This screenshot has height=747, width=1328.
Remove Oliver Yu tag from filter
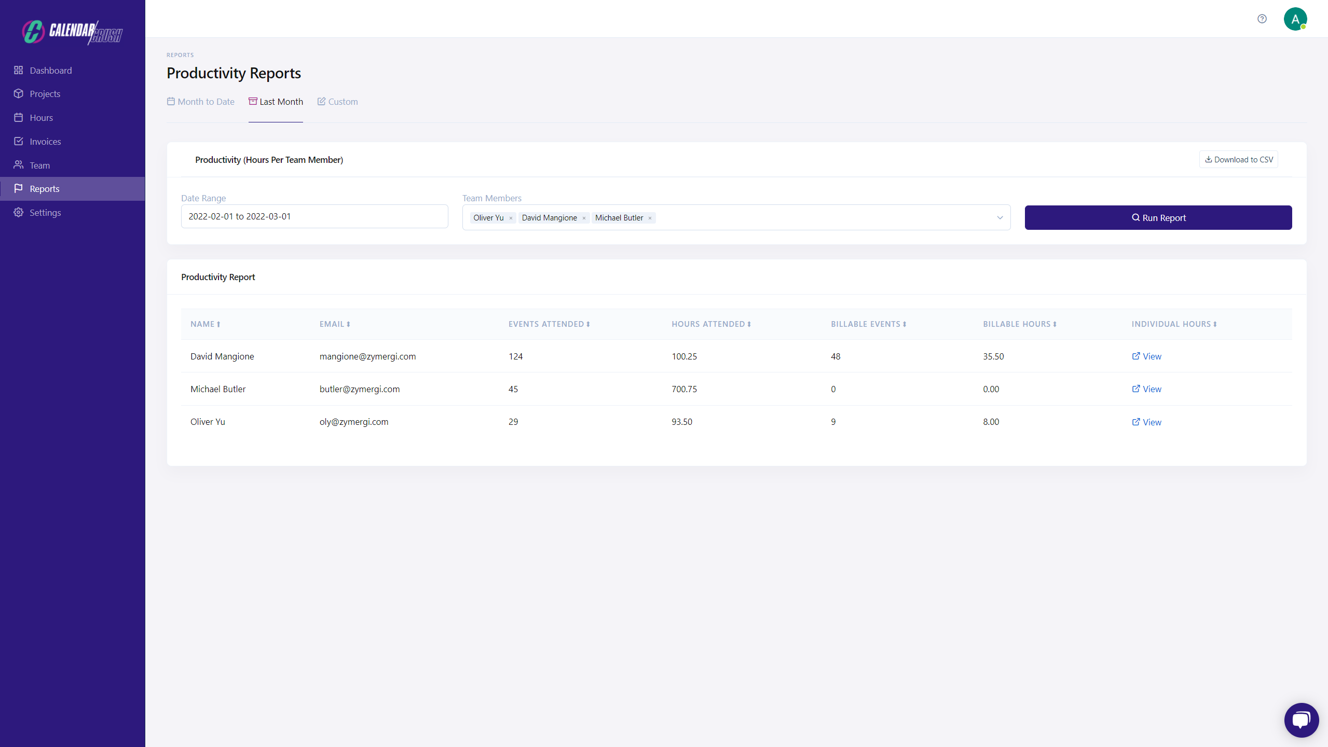coord(511,218)
